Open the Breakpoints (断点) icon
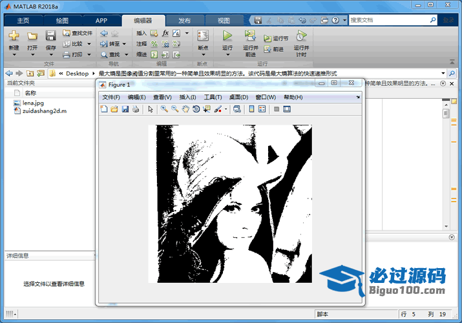 [203, 36]
